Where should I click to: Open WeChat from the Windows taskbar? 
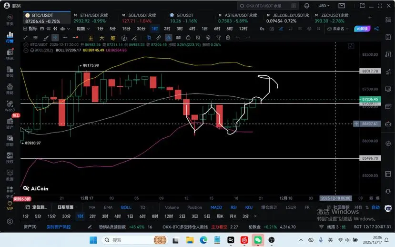coord(258,240)
